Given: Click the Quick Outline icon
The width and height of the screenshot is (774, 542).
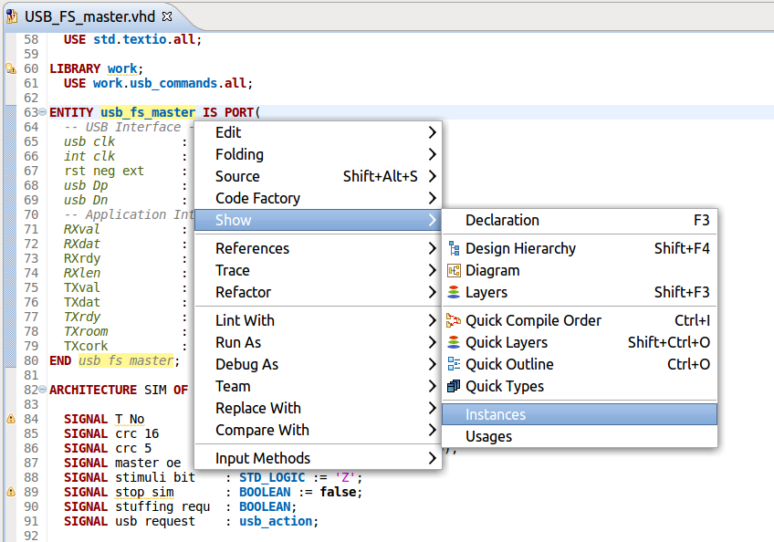Looking at the screenshot, I should pos(454,364).
